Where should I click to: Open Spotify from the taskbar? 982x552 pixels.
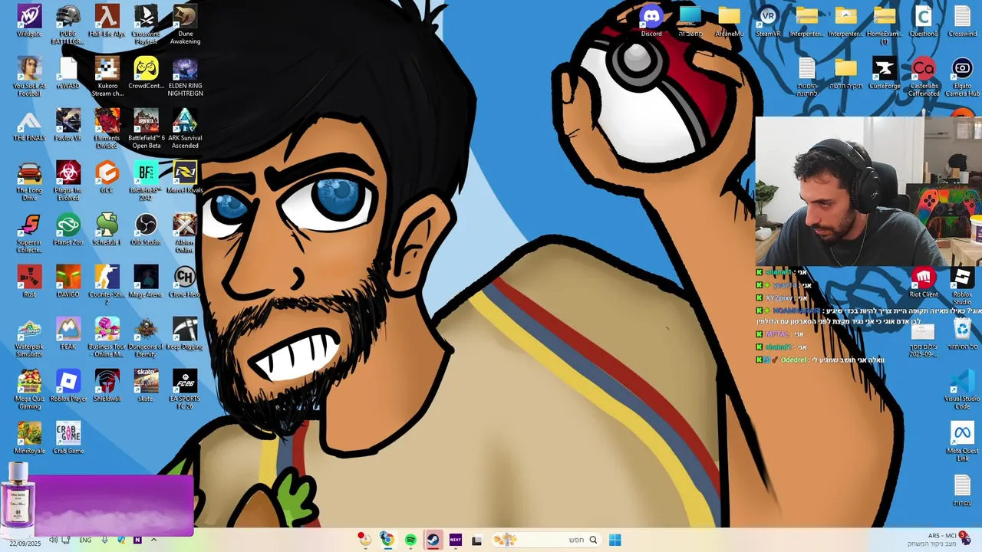[410, 540]
